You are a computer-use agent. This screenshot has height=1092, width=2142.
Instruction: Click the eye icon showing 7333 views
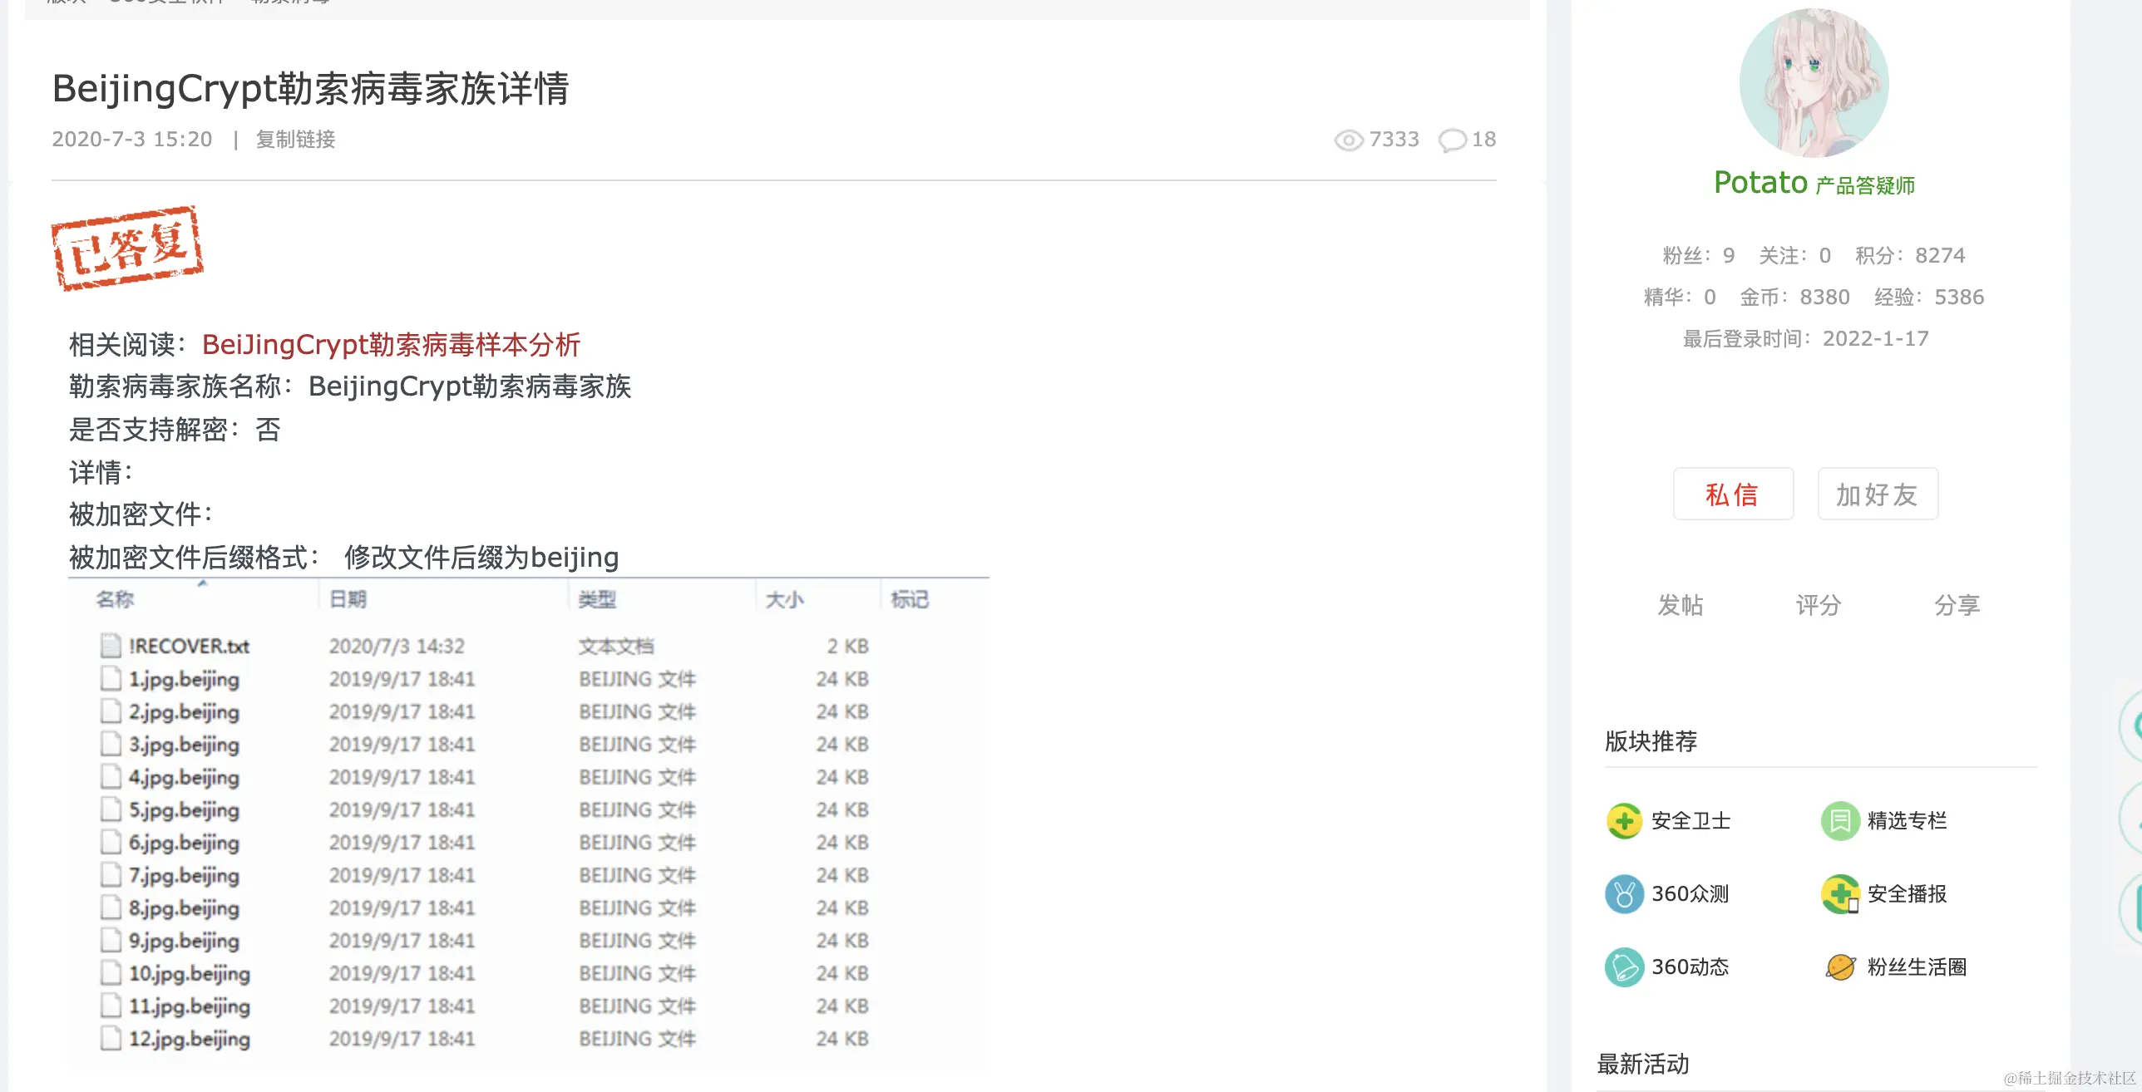[x=1348, y=140]
